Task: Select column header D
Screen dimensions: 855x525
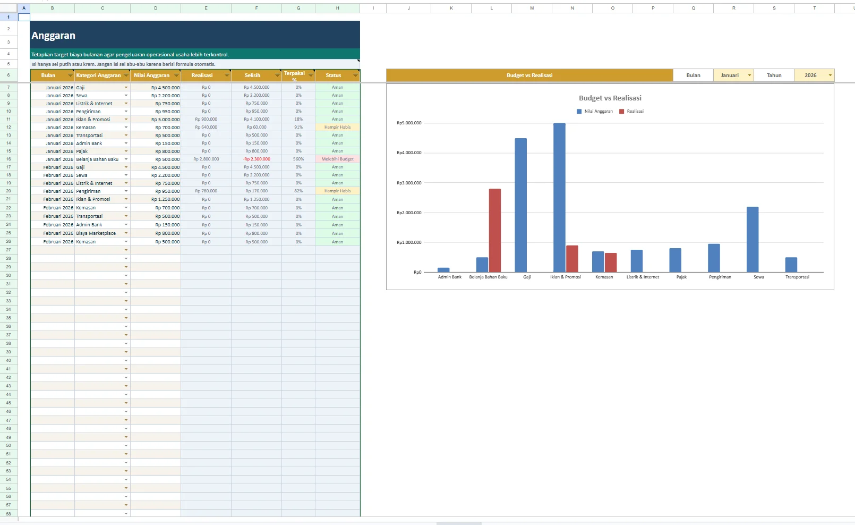Action: click(x=156, y=8)
